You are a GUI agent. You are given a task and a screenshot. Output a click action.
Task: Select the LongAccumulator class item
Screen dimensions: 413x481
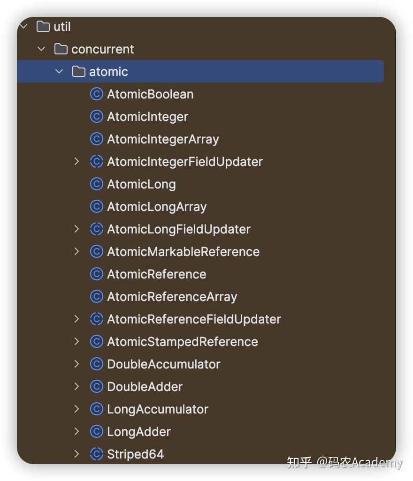157,409
